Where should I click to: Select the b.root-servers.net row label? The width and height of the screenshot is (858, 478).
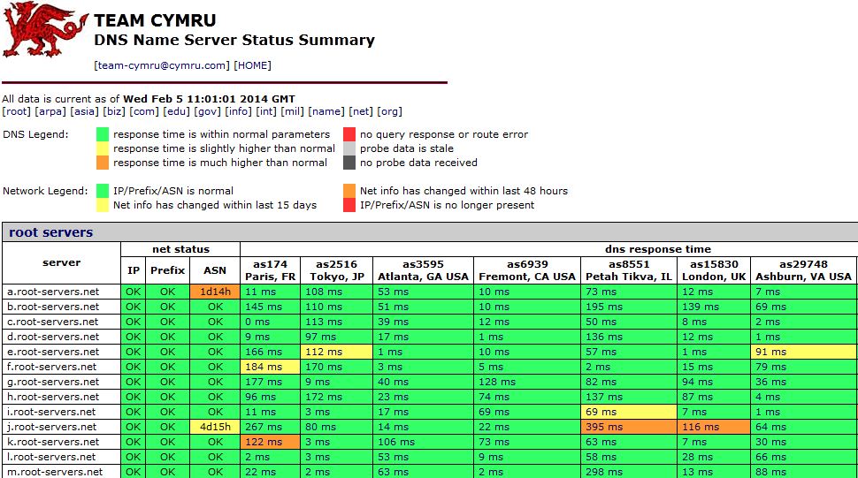53,307
